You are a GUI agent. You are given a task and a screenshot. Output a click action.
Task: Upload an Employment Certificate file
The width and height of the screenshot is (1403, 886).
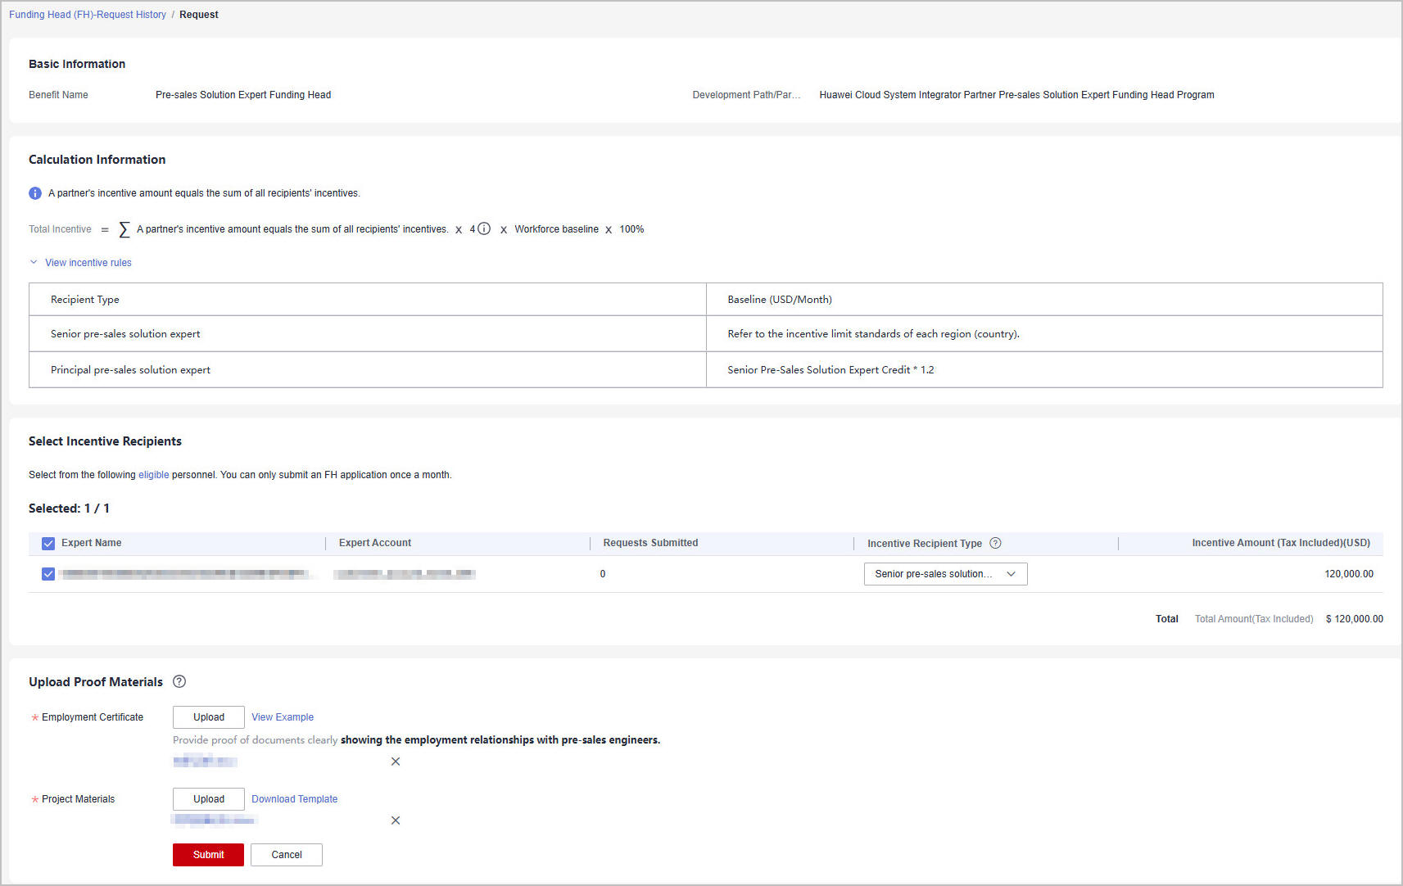[x=209, y=717]
